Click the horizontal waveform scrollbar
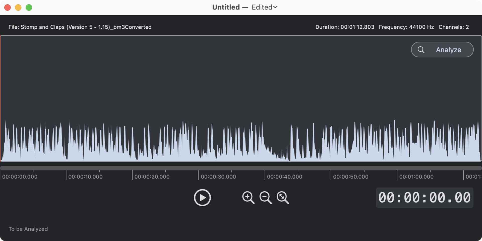482x241 pixels. [x=241, y=168]
